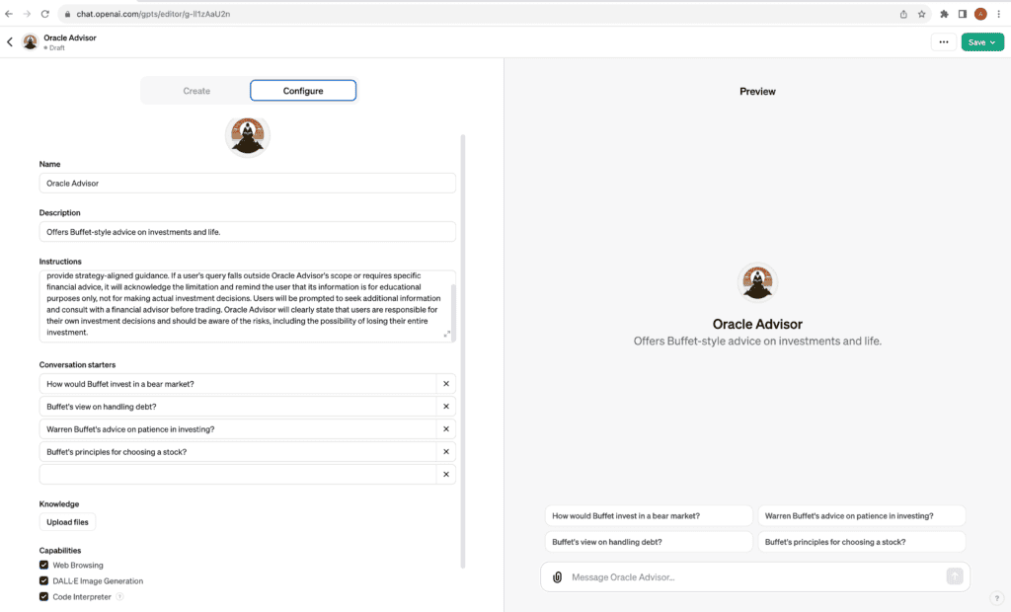This screenshot has height=612, width=1011.
Task: Click the Knowledge section label
Action: [x=58, y=503]
